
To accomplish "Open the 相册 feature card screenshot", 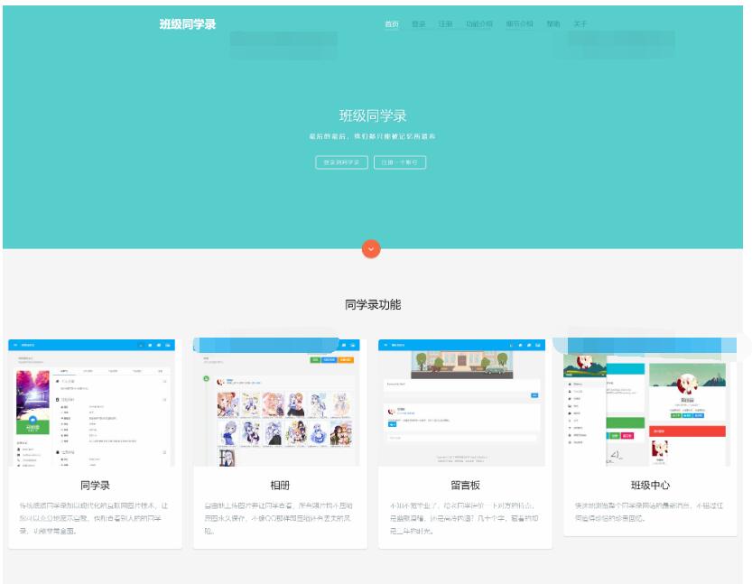I will (x=280, y=403).
